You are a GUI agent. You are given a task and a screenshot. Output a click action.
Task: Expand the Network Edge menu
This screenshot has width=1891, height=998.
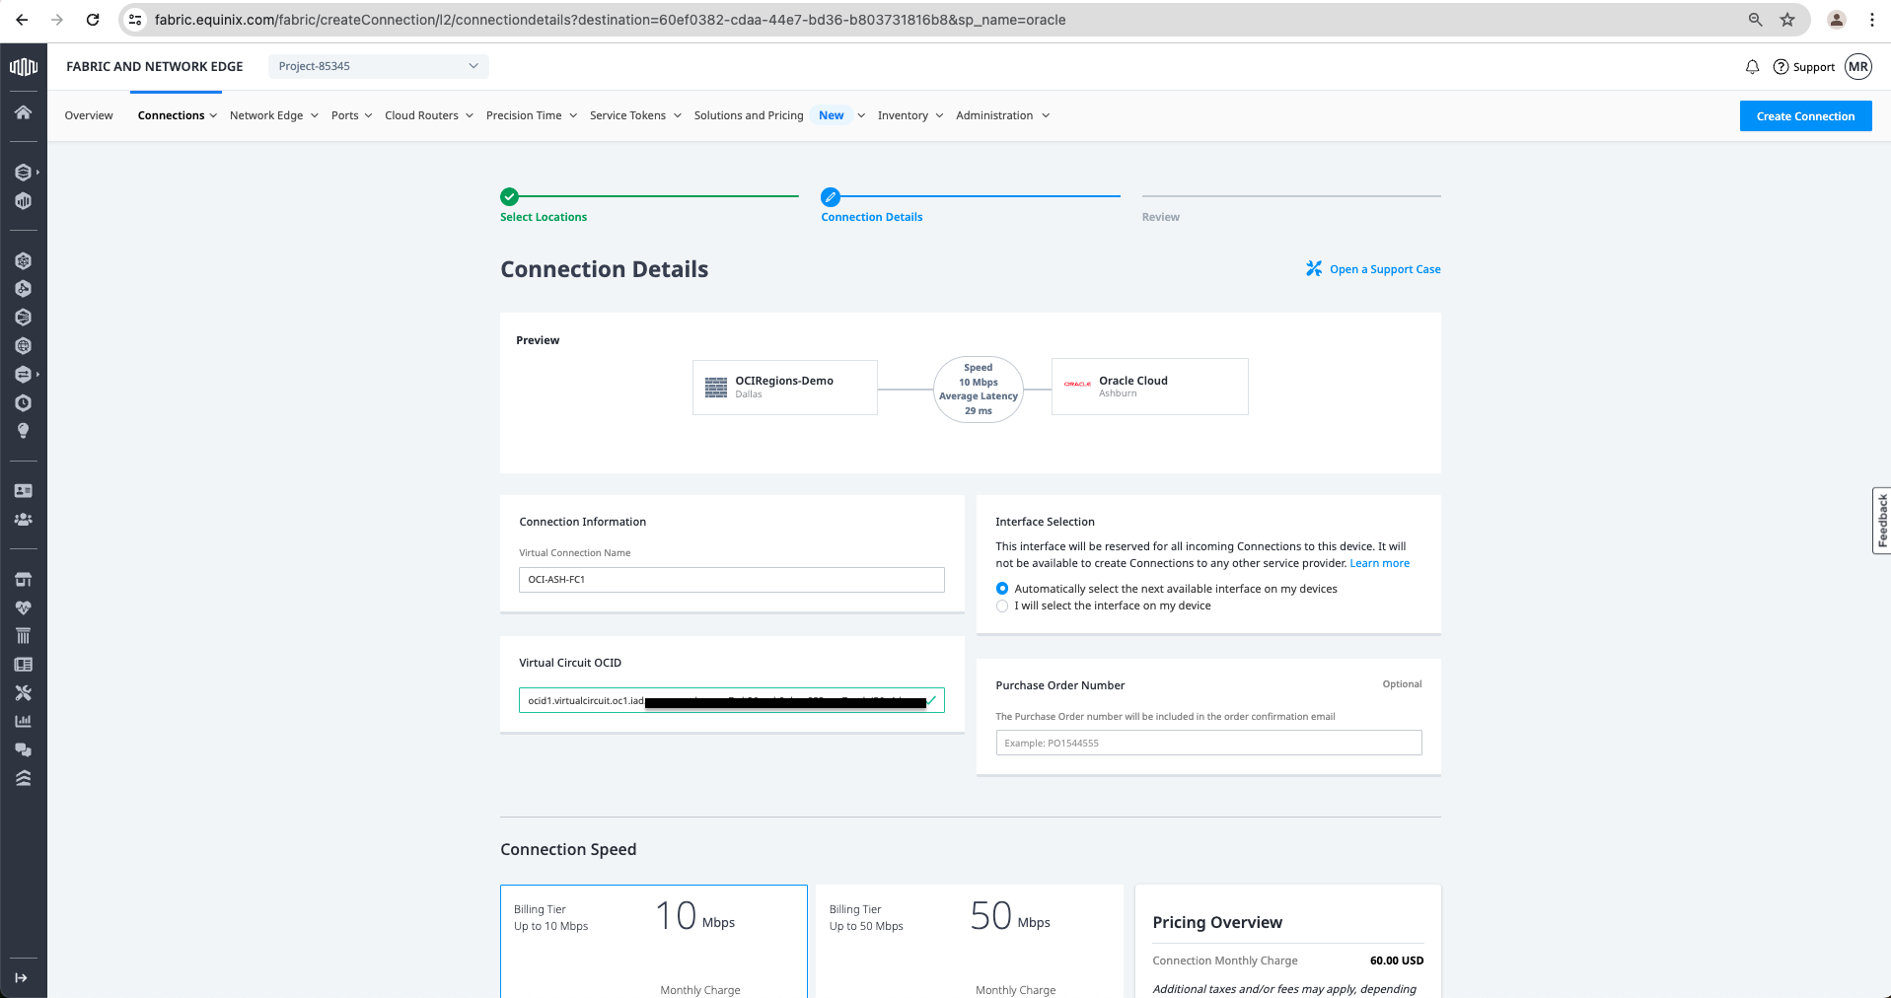(273, 115)
